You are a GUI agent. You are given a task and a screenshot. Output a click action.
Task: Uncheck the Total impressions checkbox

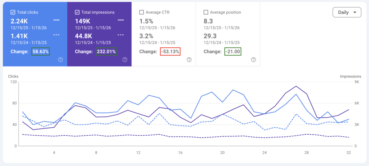point(77,12)
